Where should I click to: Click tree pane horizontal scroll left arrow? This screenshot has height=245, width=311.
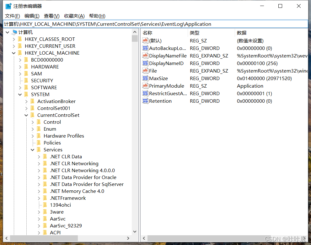(7, 238)
